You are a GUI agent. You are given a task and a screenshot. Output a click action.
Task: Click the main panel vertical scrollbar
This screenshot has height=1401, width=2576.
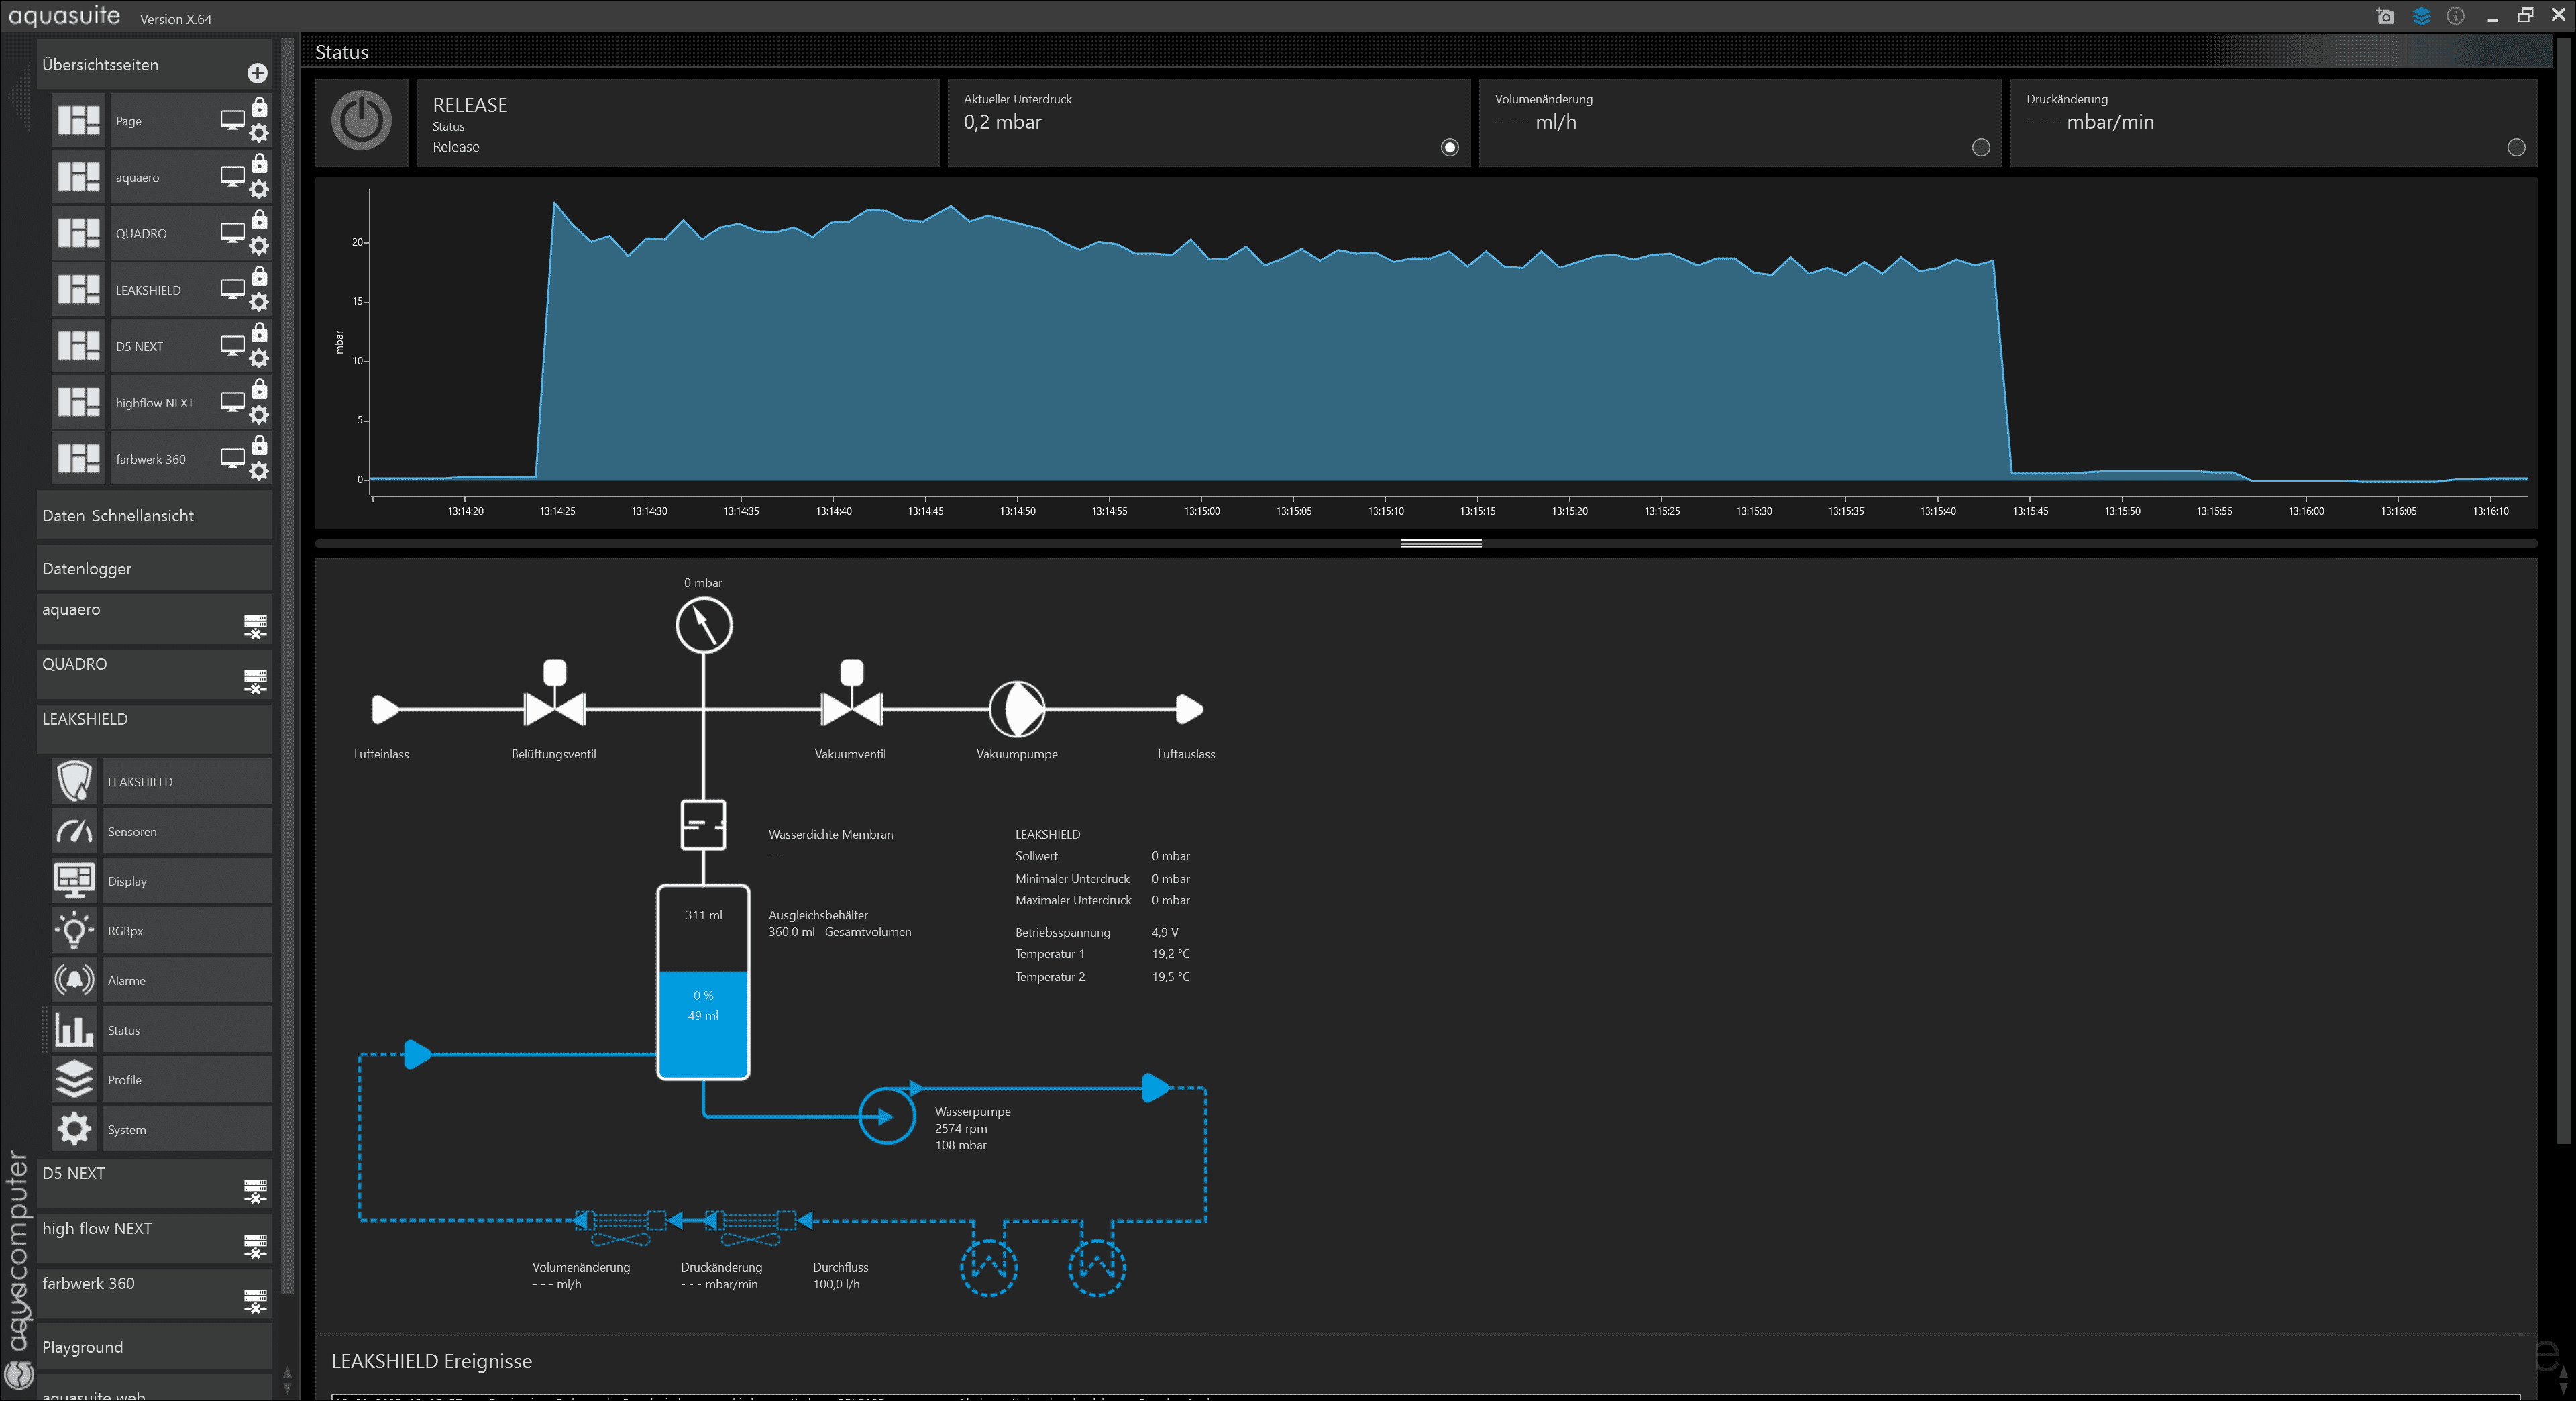tap(2563, 590)
